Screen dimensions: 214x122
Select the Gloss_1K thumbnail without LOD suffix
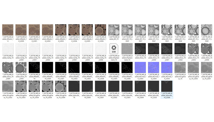(140, 49)
